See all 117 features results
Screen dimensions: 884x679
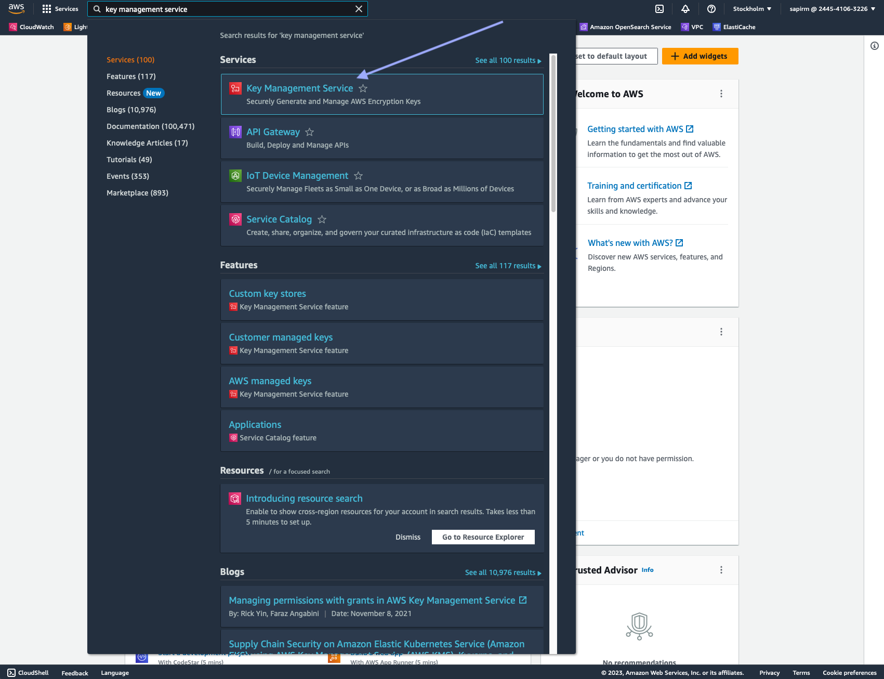(508, 266)
